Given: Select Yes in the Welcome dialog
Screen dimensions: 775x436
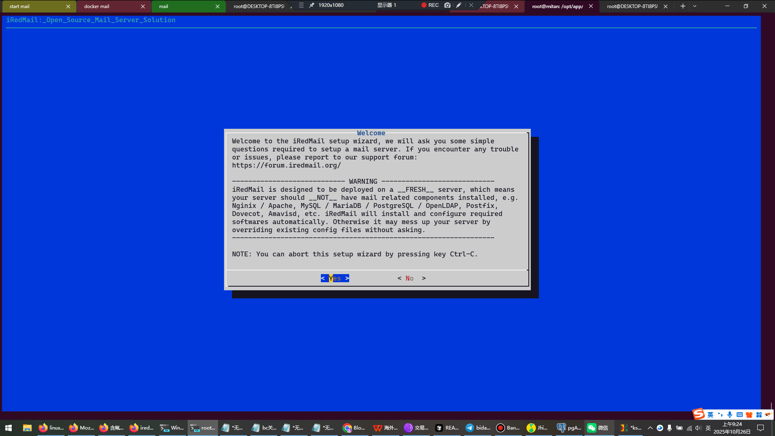Looking at the screenshot, I should [335, 278].
